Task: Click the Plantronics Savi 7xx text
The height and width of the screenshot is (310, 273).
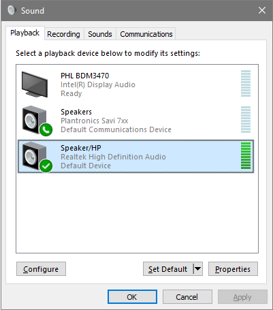Action: coord(95,121)
